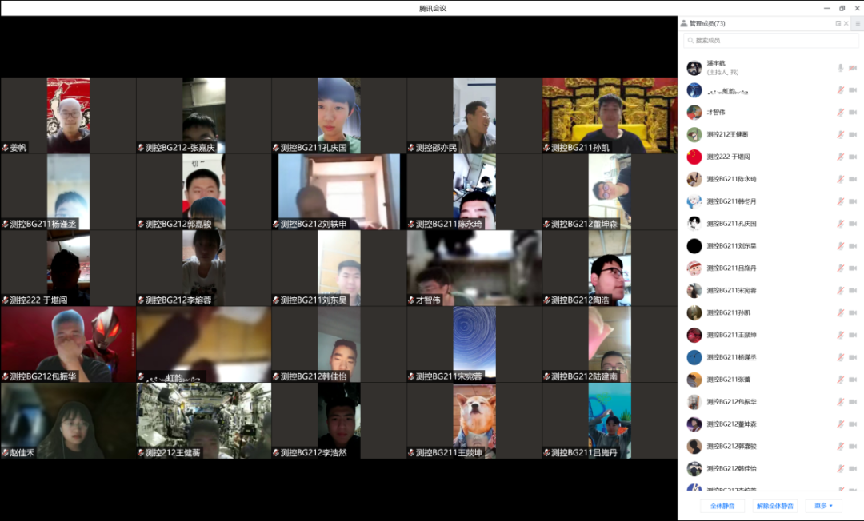
Task: Click muted mic icon for 测控BG211孙凯
Action: 840,313
